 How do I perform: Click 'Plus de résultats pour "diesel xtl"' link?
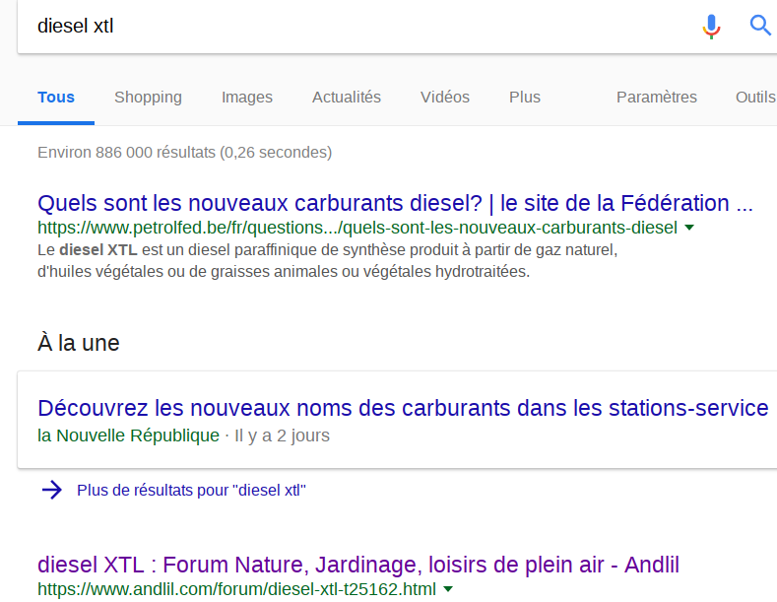(x=191, y=490)
